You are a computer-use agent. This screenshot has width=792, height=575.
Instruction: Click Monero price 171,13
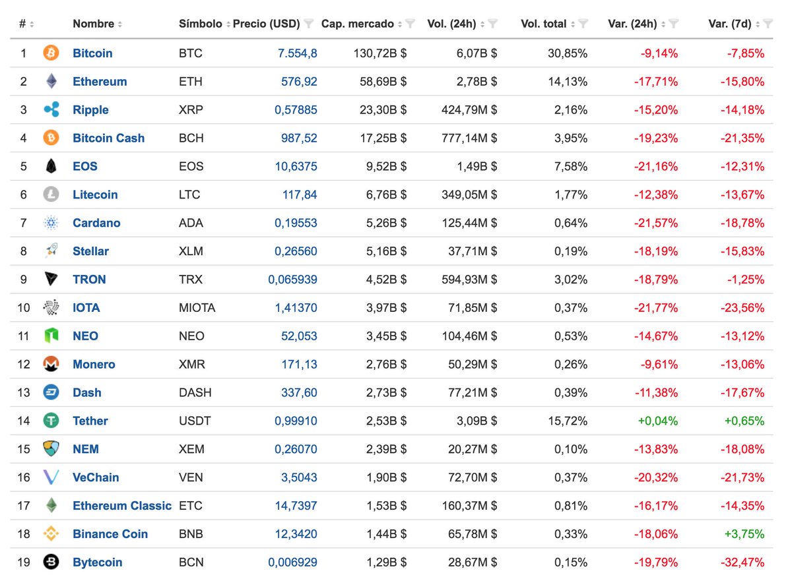click(300, 365)
